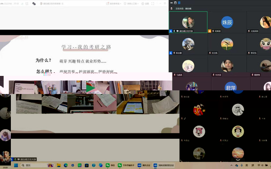Image resolution: width=271 pixels, height=169 pixels.
Task: Click the pop-out share icon near meeting timer
Action: tap(27, 4)
